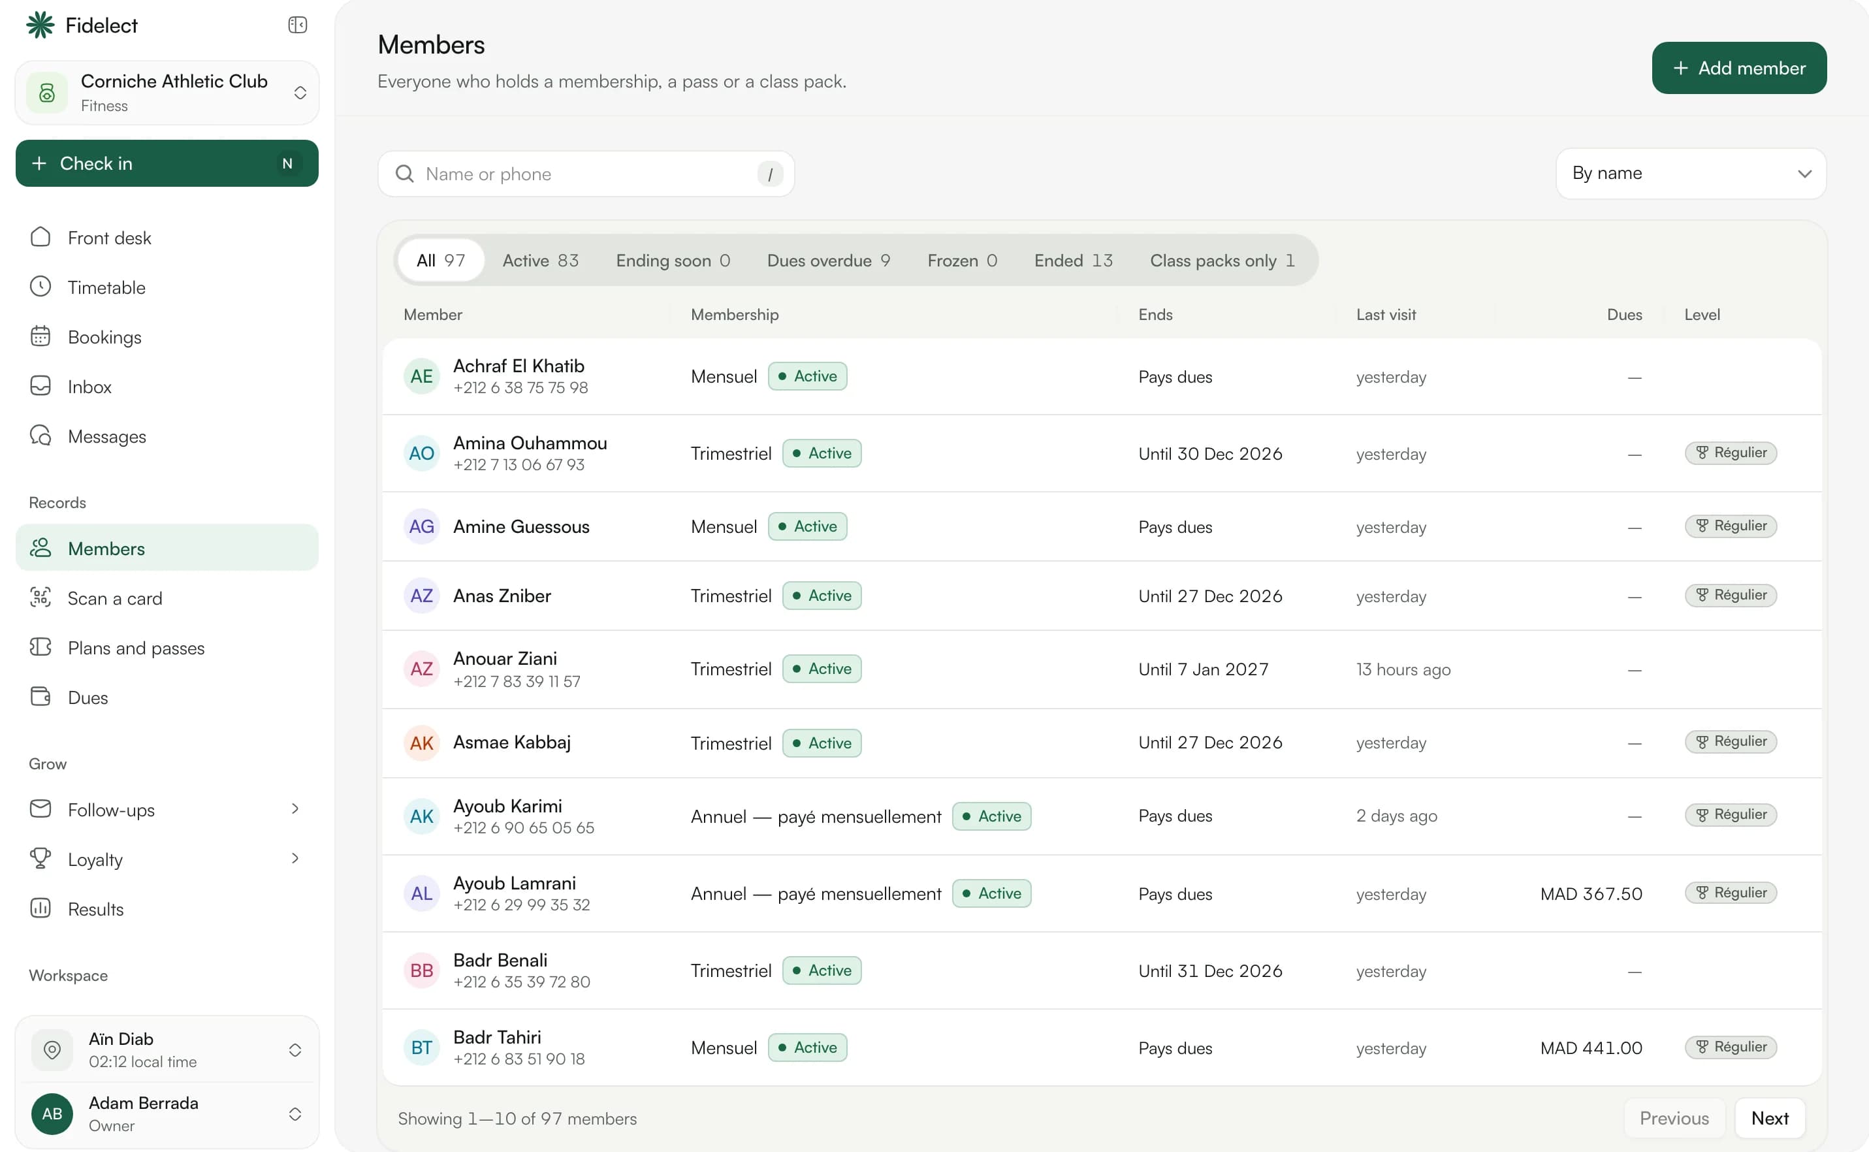This screenshot has height=1152, width=1869.
Task: Click Adam Berrada's AB avatar
Action: pos(52,1114)
